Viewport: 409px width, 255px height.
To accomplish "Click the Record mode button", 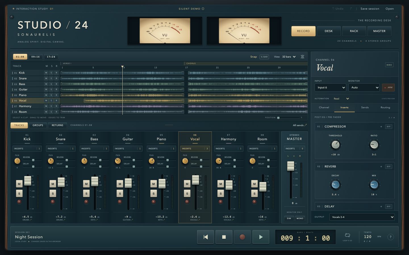I will 303,31.
